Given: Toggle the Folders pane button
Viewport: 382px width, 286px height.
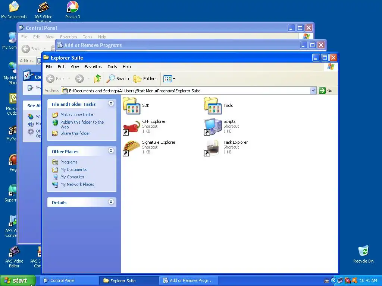Looking at the screenshot, I should (x=145, y=79).
